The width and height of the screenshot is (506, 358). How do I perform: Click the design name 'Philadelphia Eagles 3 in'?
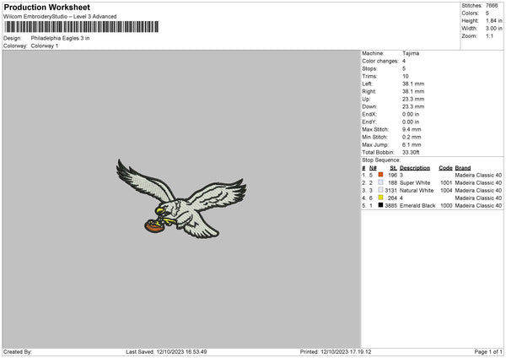coord(61,38)
